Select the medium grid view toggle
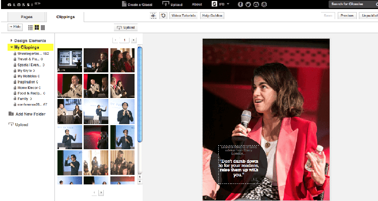Viewport: 378px width, 201px height. coord(36,27)
